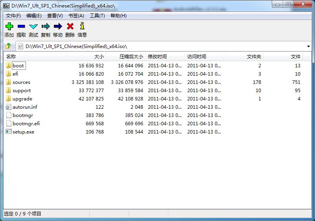
Task: Click the red Delete (删除) toolbar icon
Action: tap(70, 26)
